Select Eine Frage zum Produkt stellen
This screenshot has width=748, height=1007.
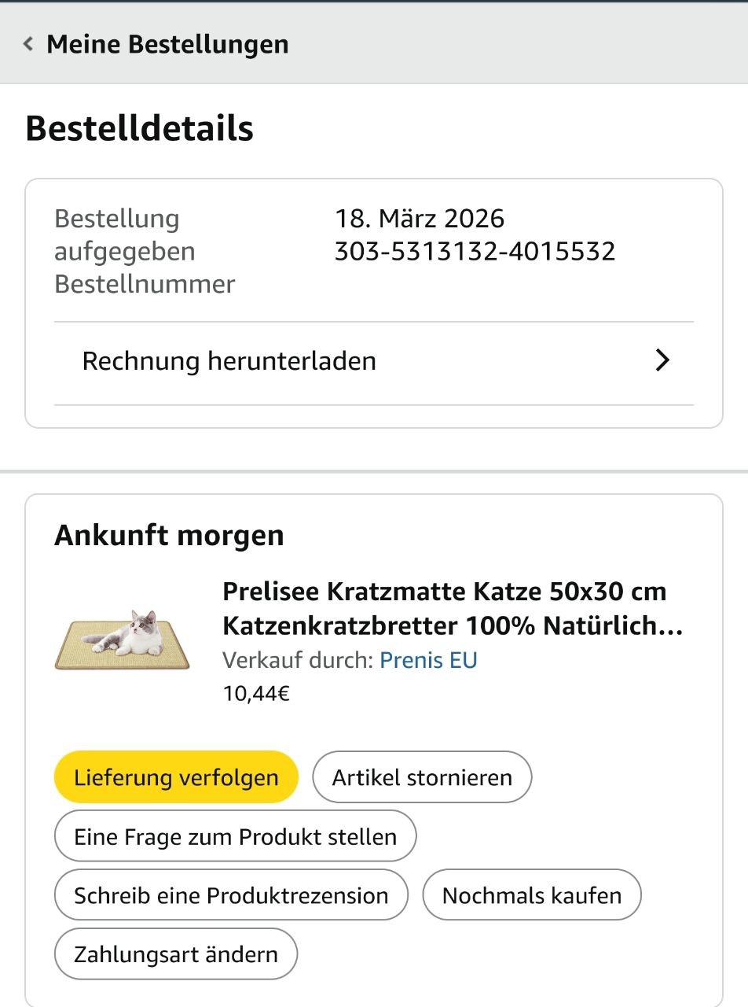(235, 836)
